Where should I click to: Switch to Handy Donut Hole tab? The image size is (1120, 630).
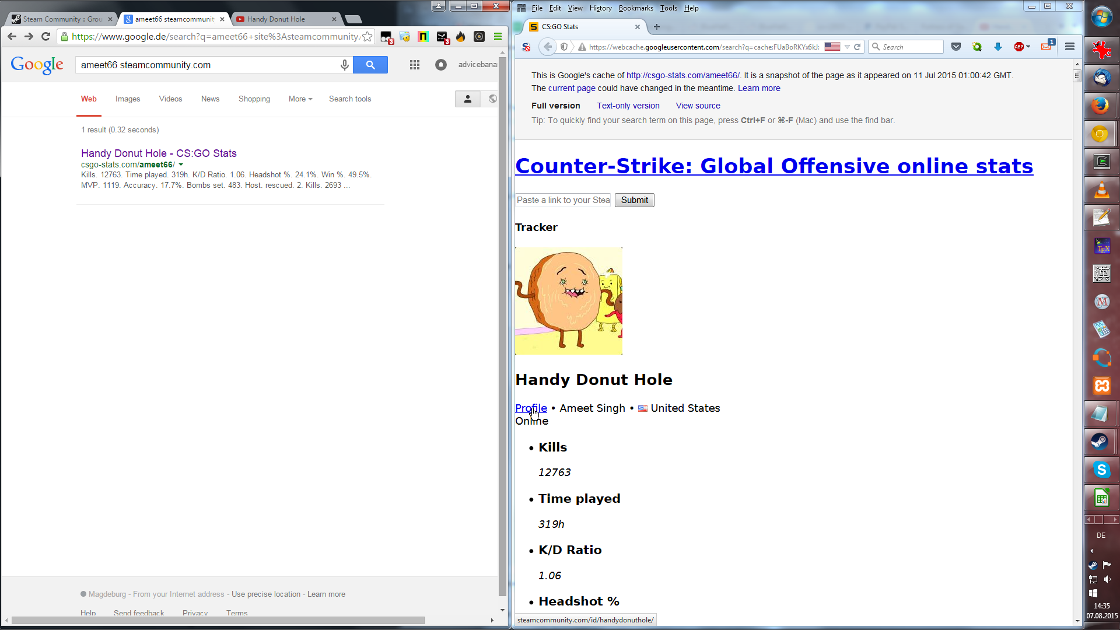click(x=276, y=19)
